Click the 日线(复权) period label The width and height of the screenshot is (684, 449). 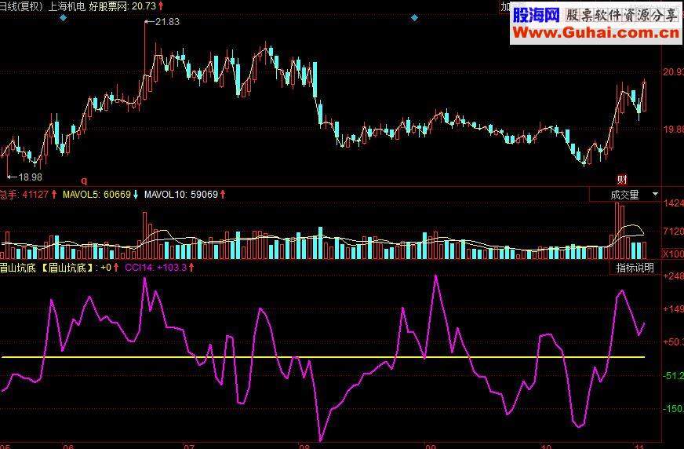pos(21,6)
